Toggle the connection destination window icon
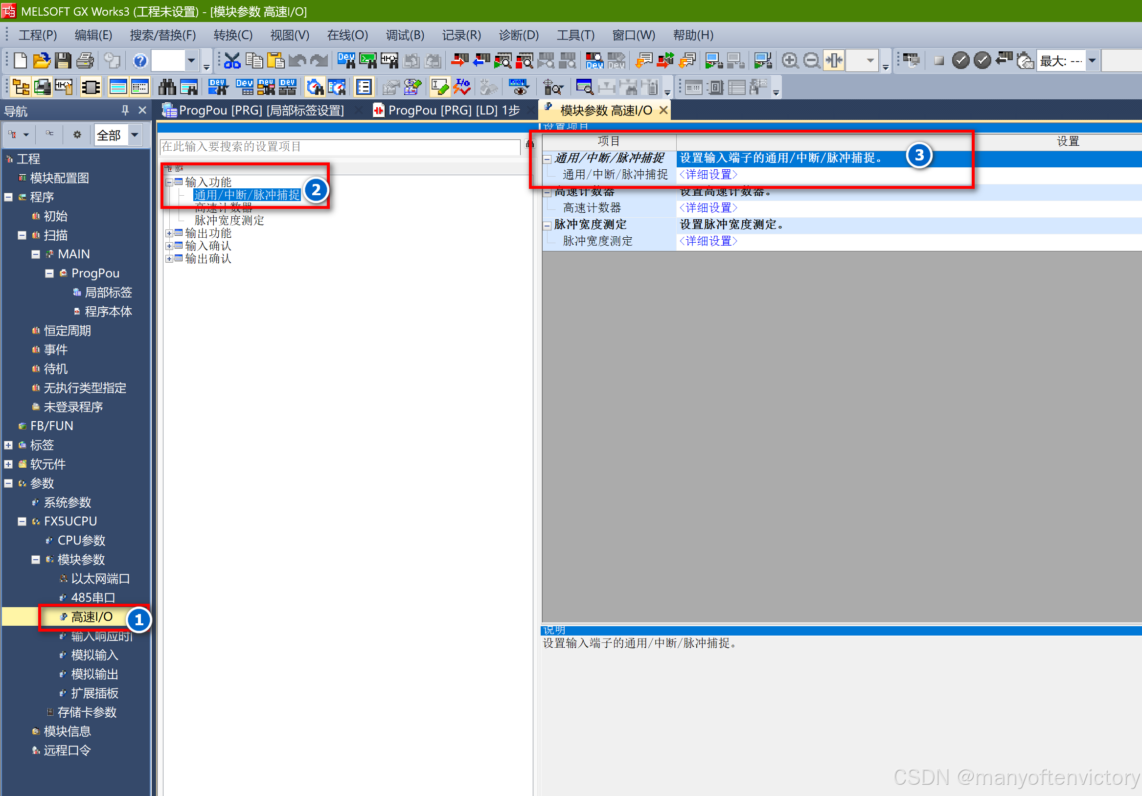 [x=42, y=88]
